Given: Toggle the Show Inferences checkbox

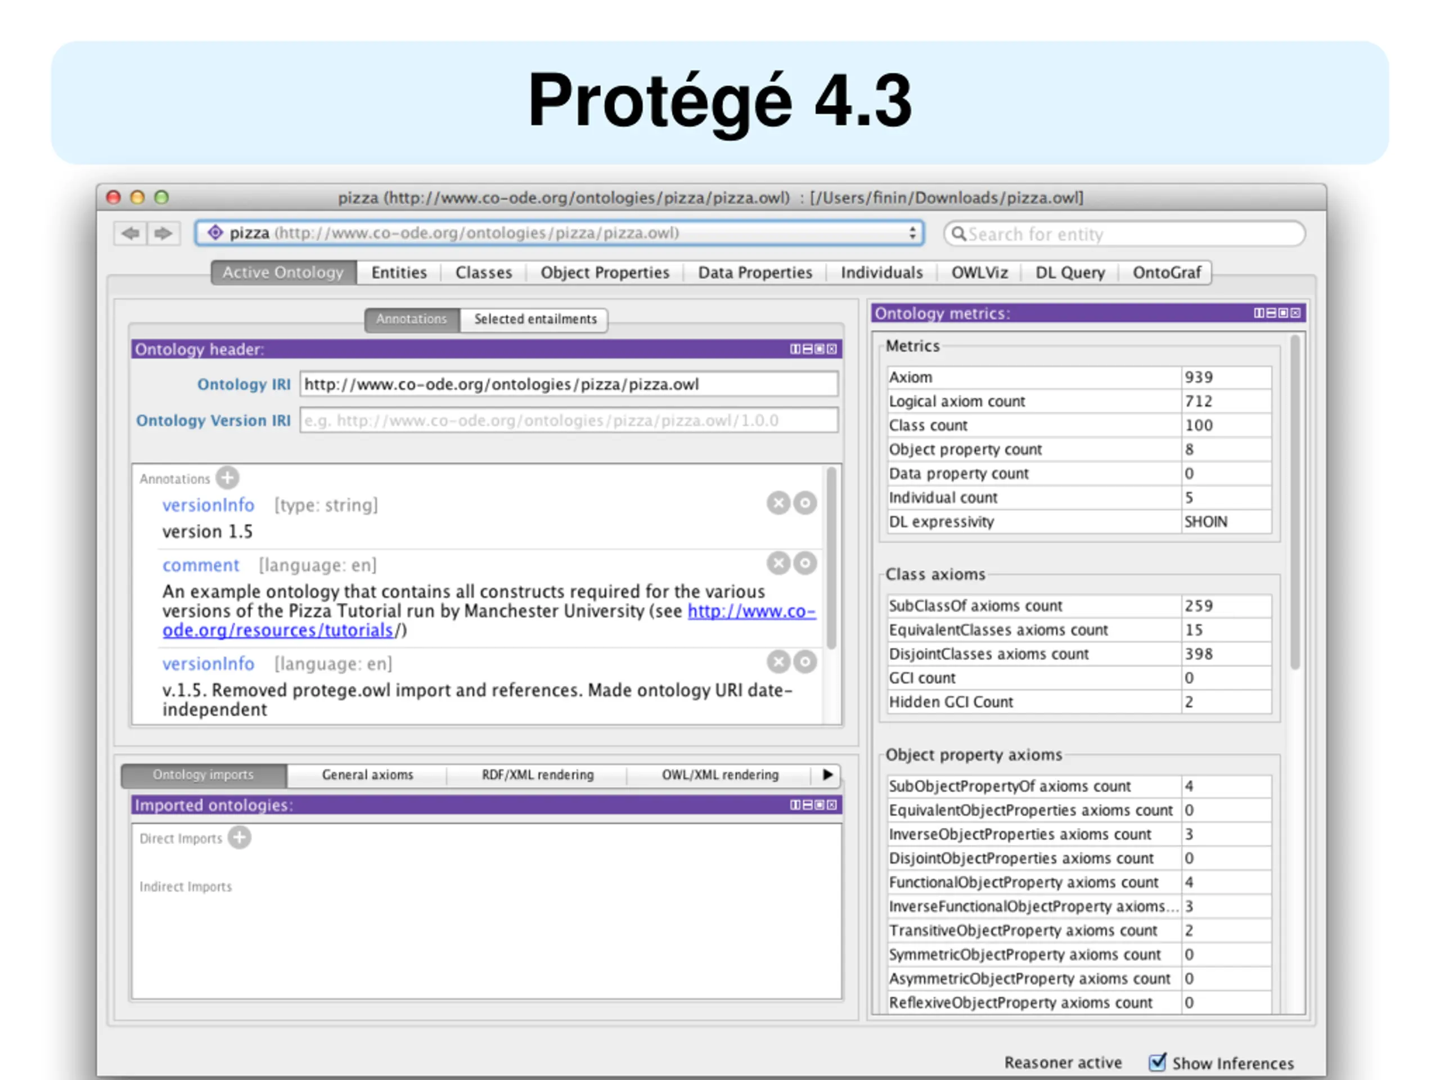Looking at the screenshot, I should pos(1157,1062).
